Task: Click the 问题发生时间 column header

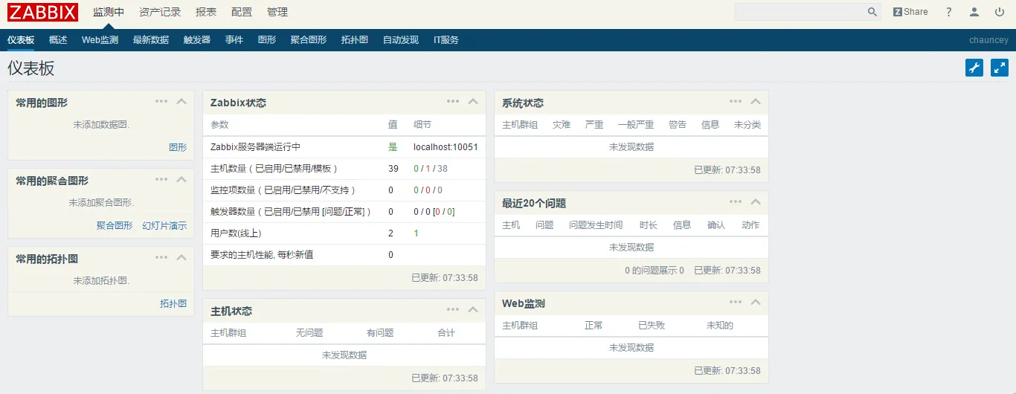Action: click(x=596, y=225)
